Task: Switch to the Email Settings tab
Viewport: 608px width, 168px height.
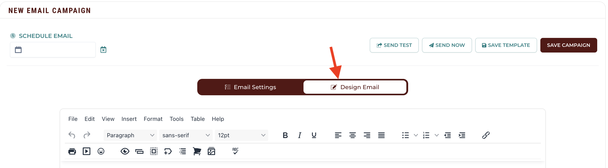Action: (251, 87)
